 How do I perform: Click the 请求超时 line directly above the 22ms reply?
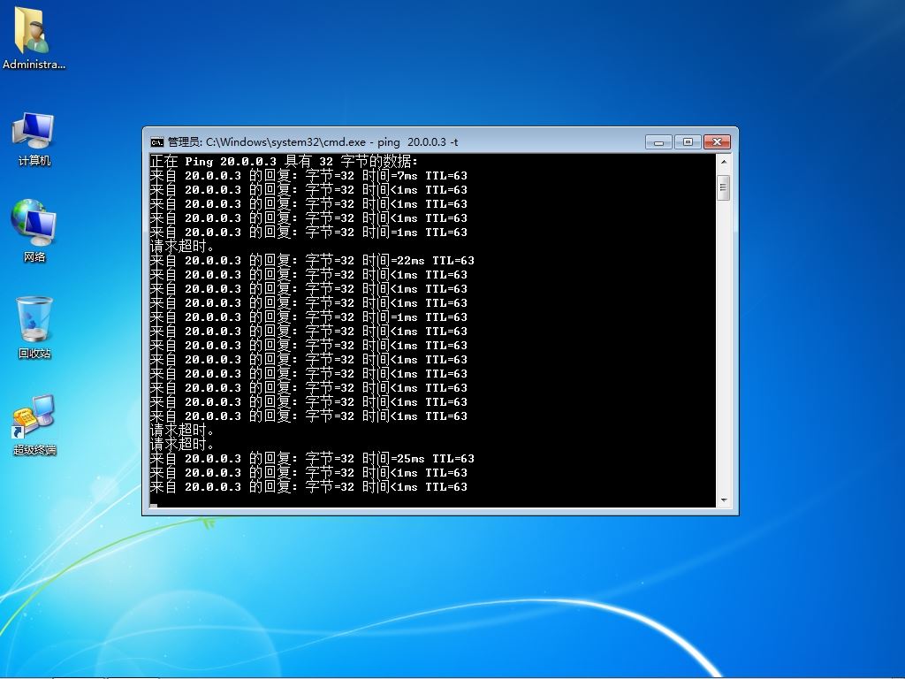tap(182, 247)
